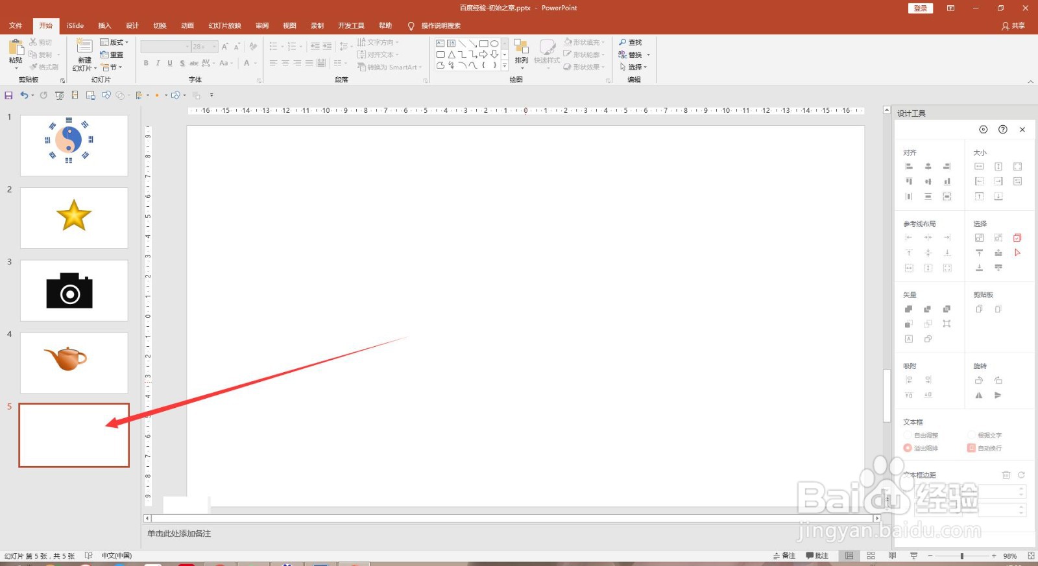The width and height of the screenshot is (1038, 566).
Task: Open the iSlide design tools settings icon
Action: [984, 130]
